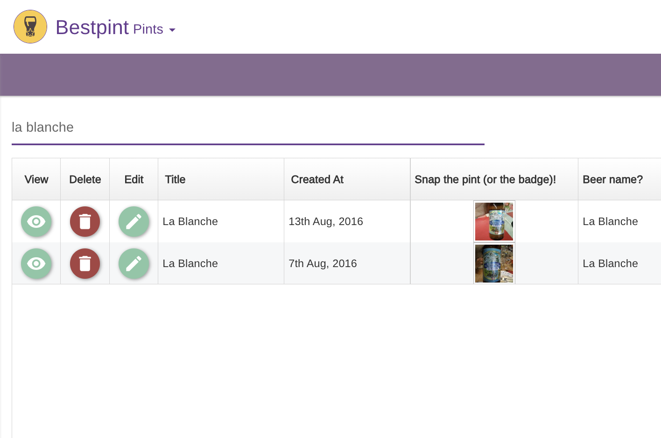Open the second row bottle photo thumbnail
Screen dimensions: 661x438
494,263
